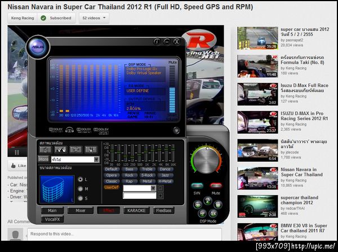Switch to the VocalFX tab
This screenshot has width=338, height=252.
(52, 219)
